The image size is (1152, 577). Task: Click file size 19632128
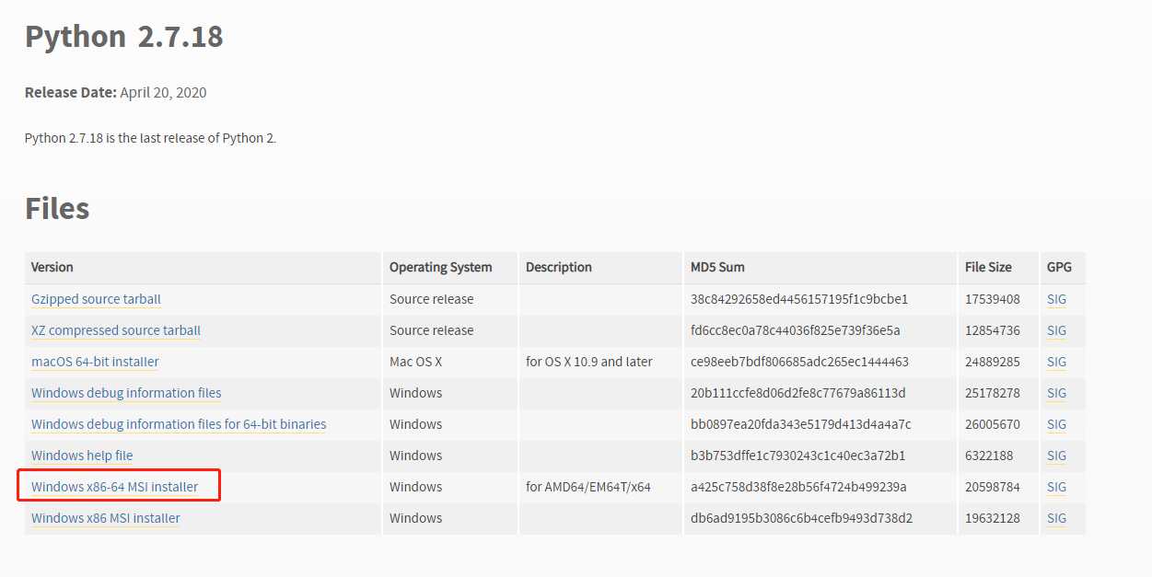click(993, 518)
